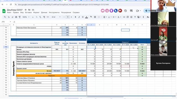Toggle strikethrough formatting
This screenshot has height=99, width=177.
click(x=83, y=17)
